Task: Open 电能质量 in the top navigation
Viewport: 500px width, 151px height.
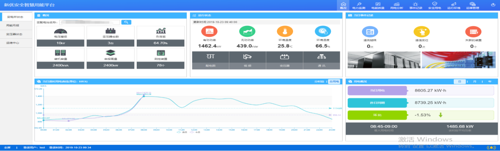Action: point(377,5)
